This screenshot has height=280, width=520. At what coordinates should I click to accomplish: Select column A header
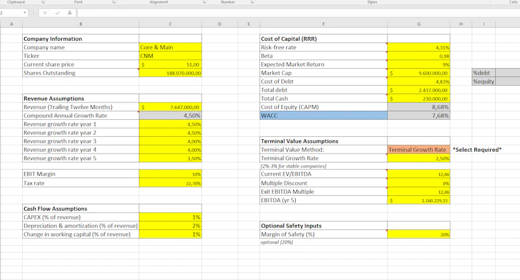(12, 24)
